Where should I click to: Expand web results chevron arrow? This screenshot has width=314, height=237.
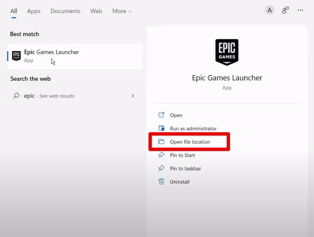[x=133, y=96]
